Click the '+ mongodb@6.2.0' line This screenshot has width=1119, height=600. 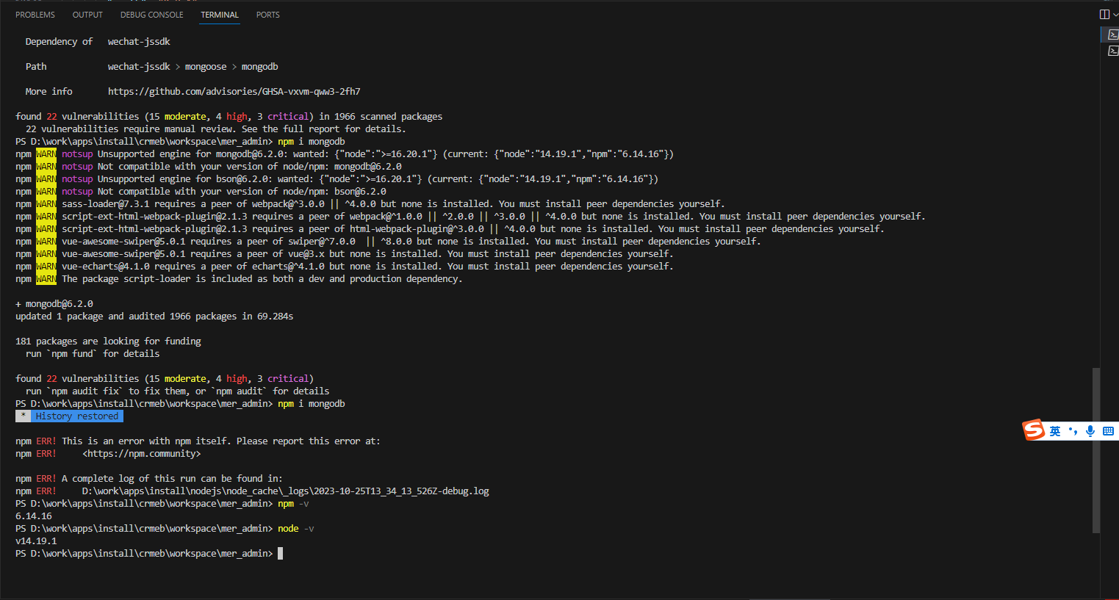click(54, 304)
